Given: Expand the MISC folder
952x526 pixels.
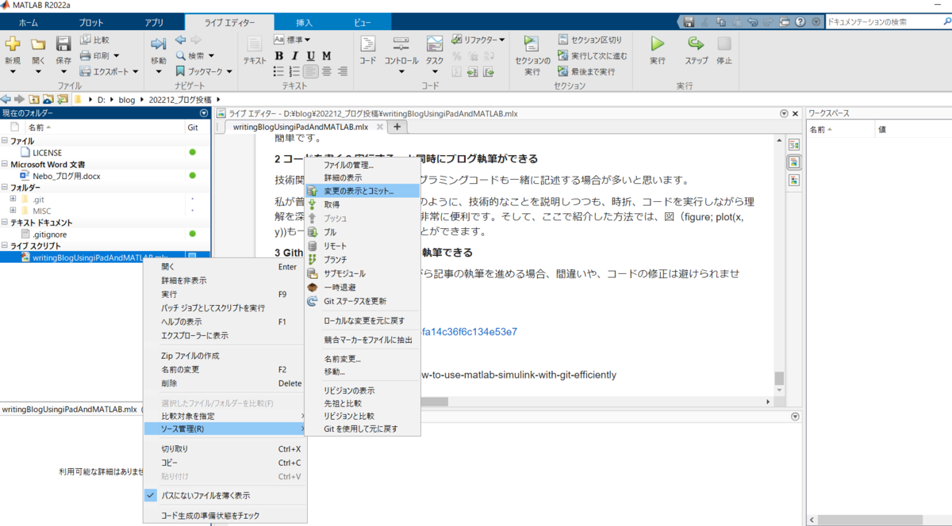Looking at the screenshot, I should tap(13, 211).
